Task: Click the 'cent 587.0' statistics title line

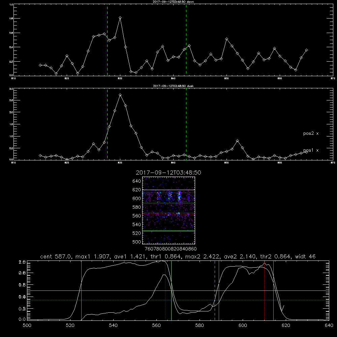Action: point(178,256)
